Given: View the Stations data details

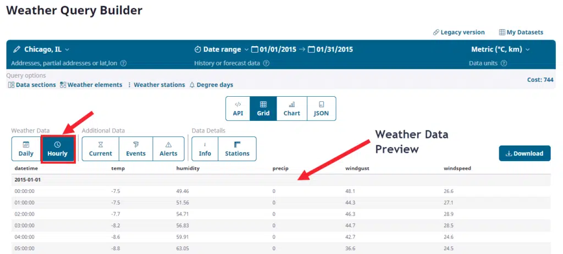Looking at the screenshot, I should 237,149.
